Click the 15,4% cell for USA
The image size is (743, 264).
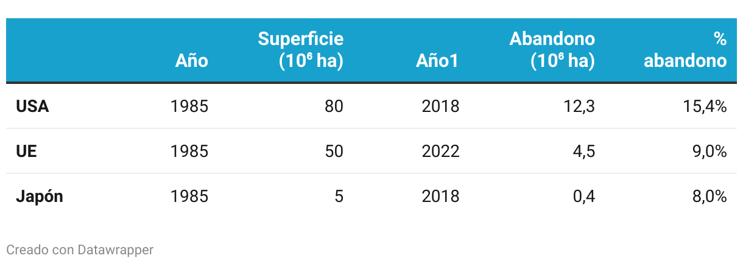pos(705,106)
